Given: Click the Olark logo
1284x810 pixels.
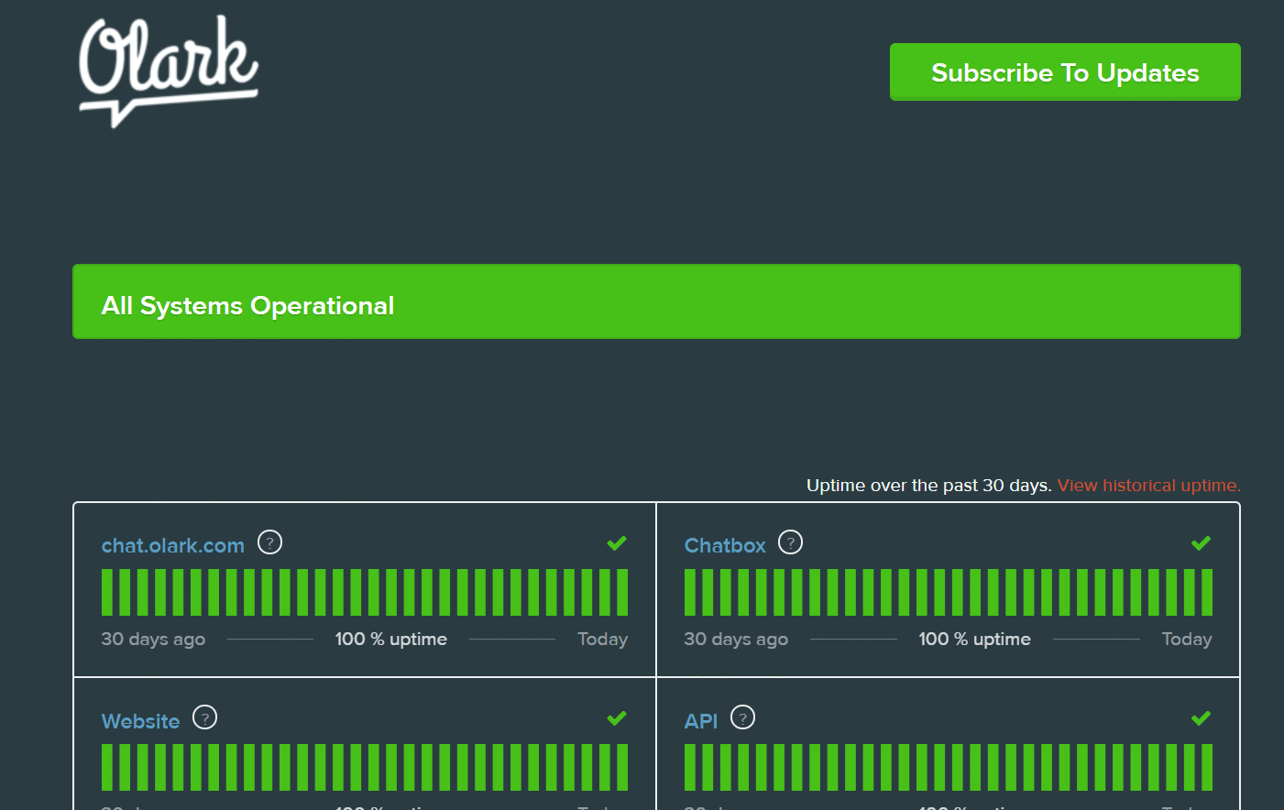Looking at the screenshot, I should pyautogui.click(x=169, y=71).
